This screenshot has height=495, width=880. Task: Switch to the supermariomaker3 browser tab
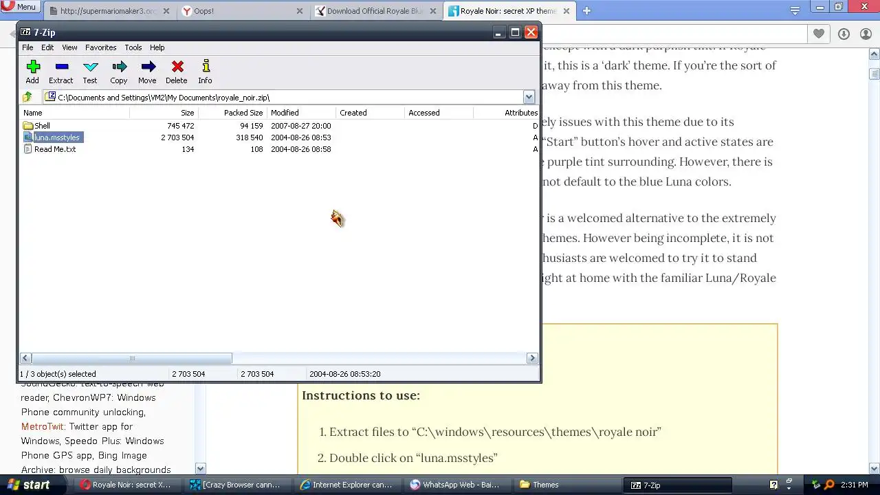[109, 11]
